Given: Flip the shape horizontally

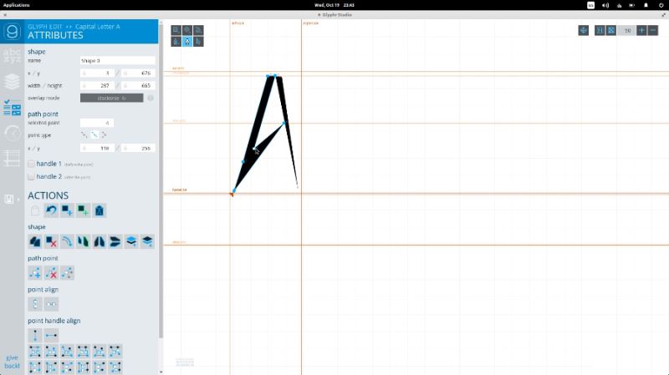Looking at the screenshot, I should [99, 241].
